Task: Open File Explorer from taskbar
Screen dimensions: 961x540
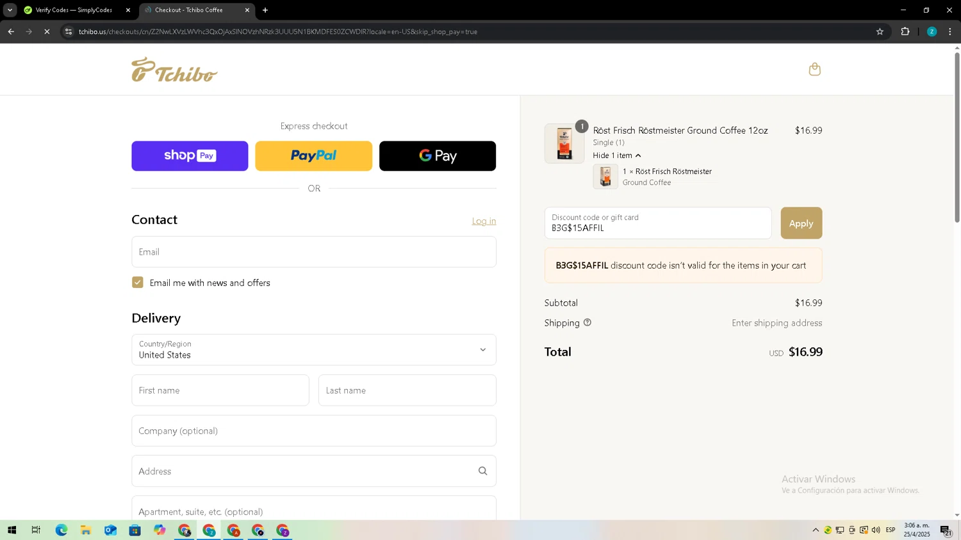Action: pyautogui.click(x=85, y=530)
